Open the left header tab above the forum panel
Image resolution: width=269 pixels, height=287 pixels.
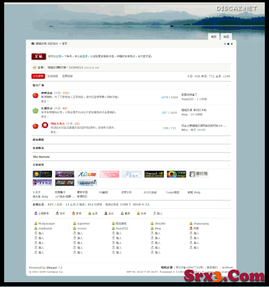214,36
